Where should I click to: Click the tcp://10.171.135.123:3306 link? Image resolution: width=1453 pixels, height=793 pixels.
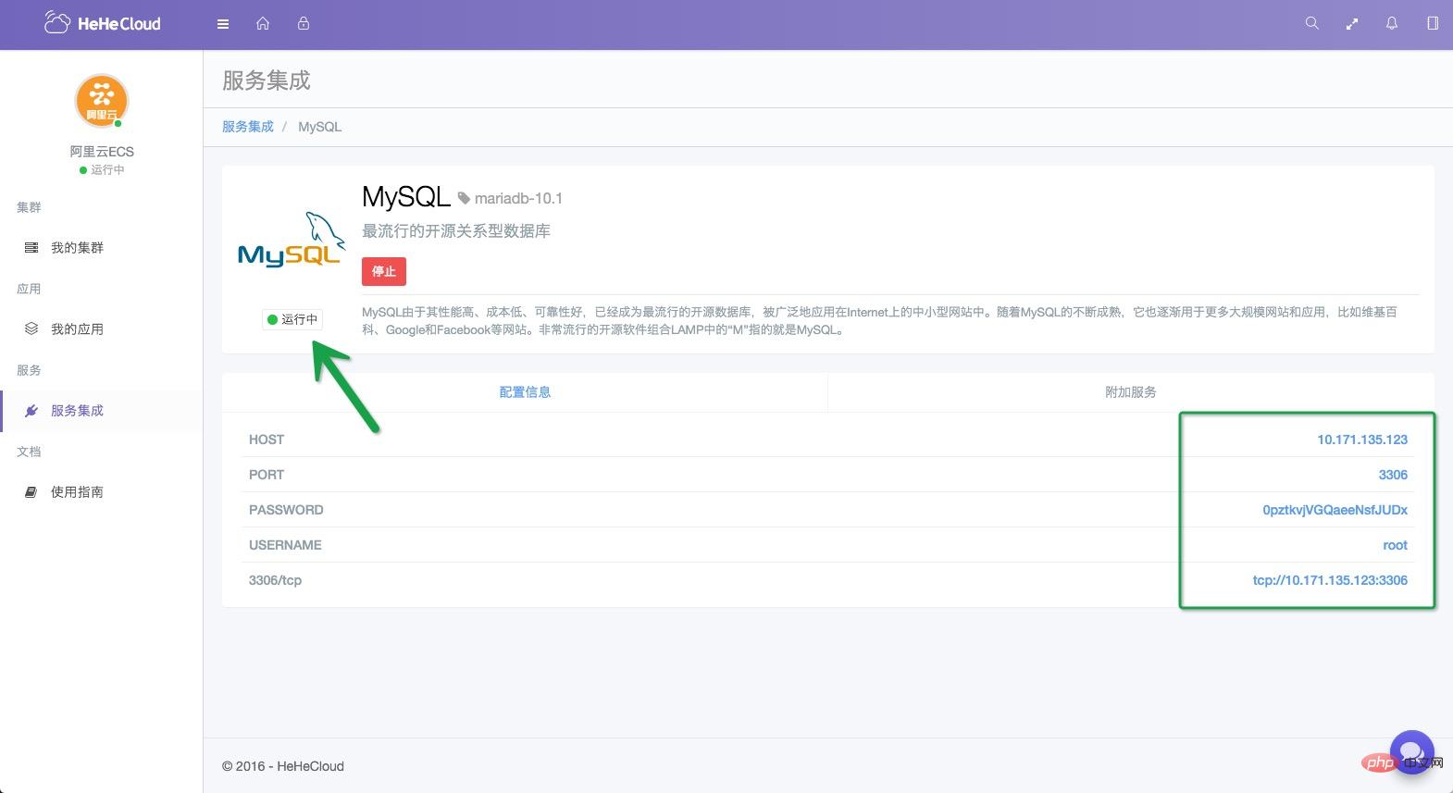(1329, 580)
